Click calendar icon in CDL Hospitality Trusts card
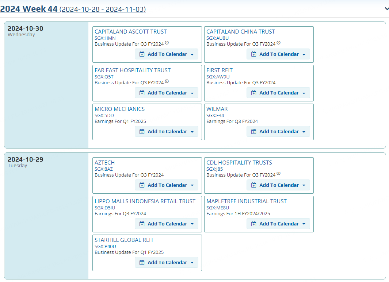The image size is (389, 282). (253, 185)
